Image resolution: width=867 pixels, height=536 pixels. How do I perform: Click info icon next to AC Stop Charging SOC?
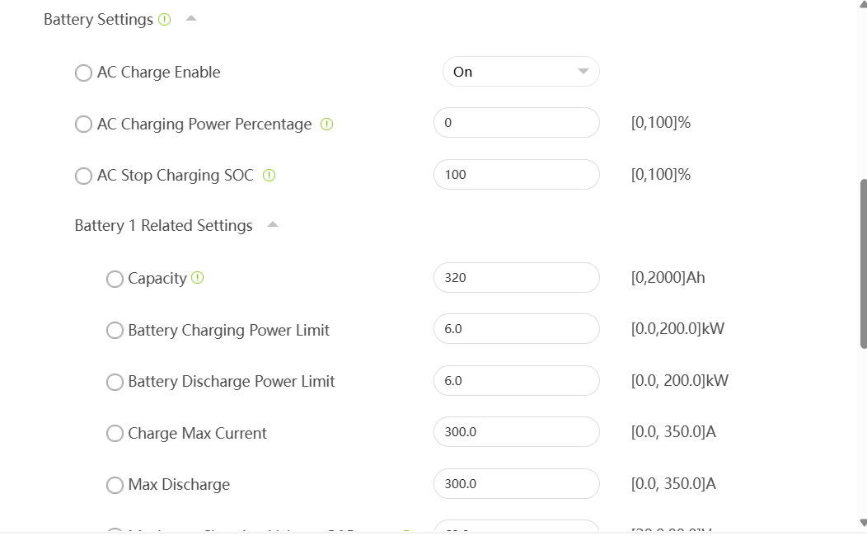pos(269,176)
